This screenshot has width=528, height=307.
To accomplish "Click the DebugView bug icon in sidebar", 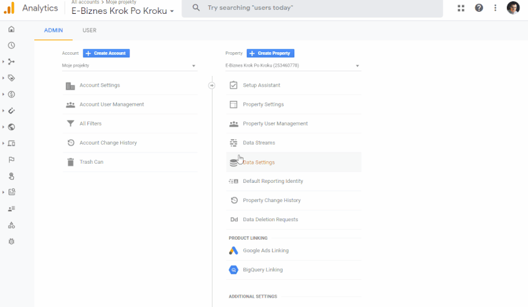I will point(11,242).
